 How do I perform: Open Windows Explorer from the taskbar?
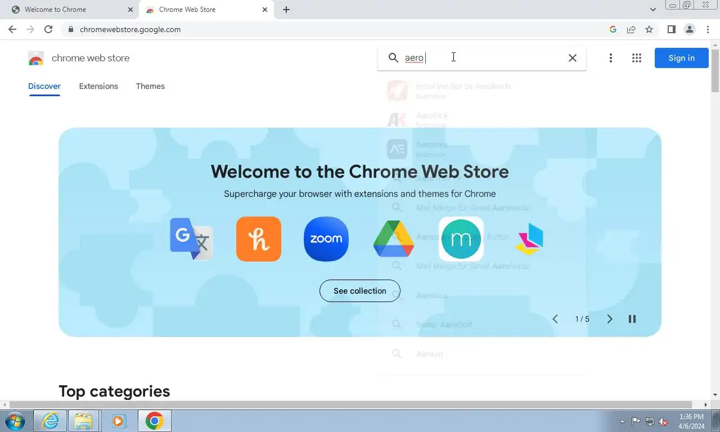84,421
